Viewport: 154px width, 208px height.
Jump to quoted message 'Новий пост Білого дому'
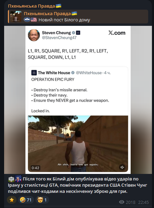78,17
